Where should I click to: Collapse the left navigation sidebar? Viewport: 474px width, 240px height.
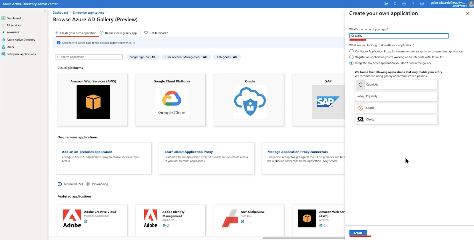tap(45, 11)
